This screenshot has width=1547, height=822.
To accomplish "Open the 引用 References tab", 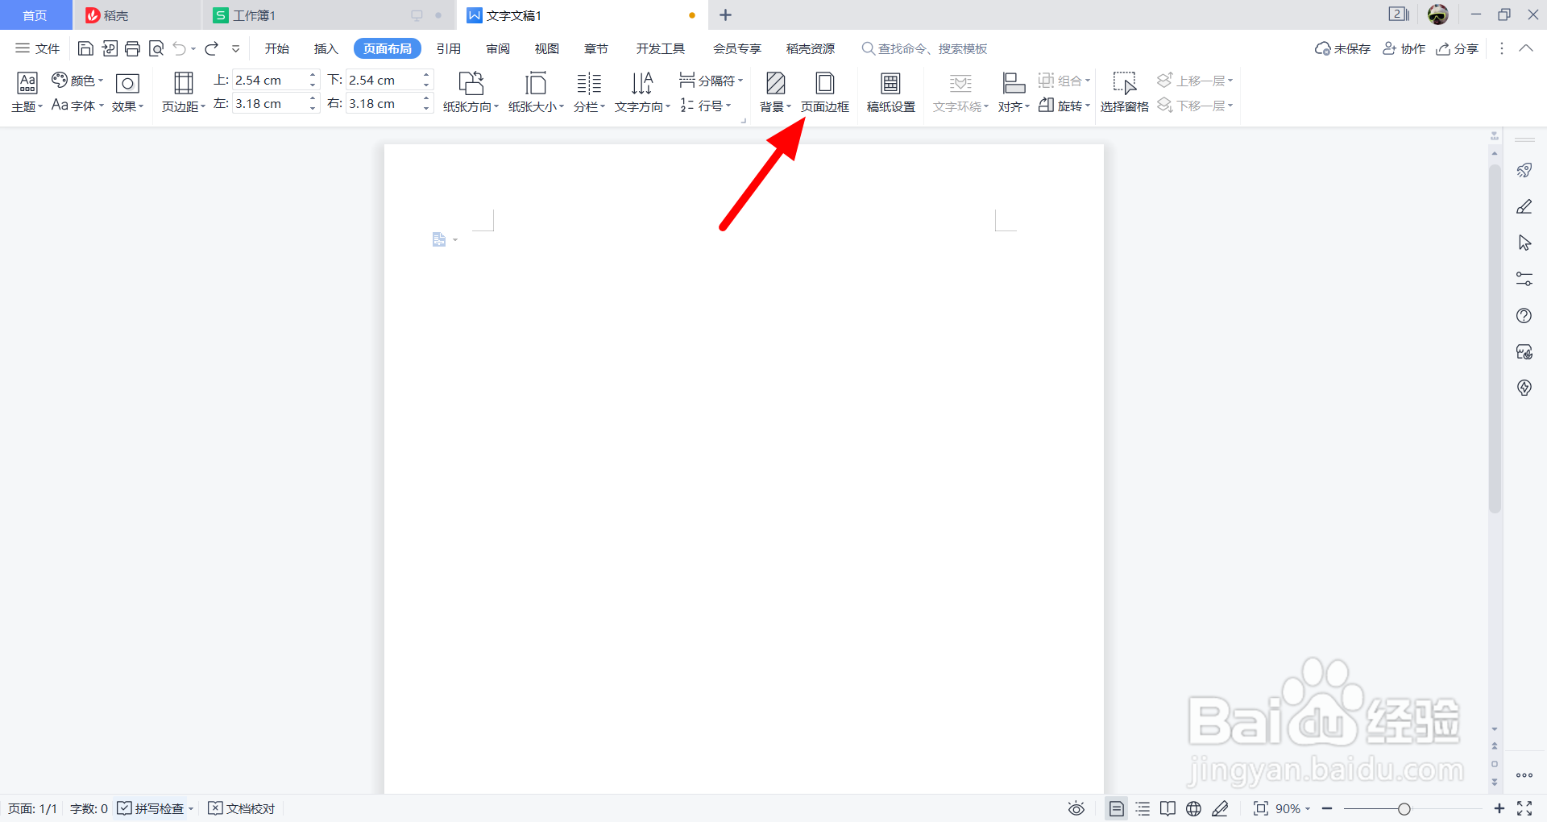I will click(449, 48).
